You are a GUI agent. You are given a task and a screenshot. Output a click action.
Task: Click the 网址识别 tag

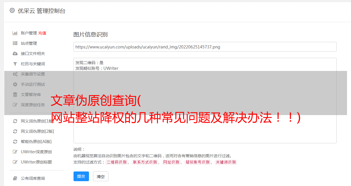171,162
